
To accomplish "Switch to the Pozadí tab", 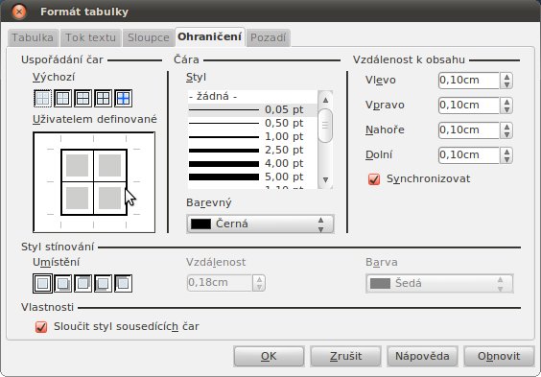I will point(268,37).
